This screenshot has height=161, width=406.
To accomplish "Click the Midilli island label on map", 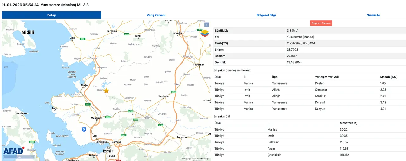I will point(28,32).
